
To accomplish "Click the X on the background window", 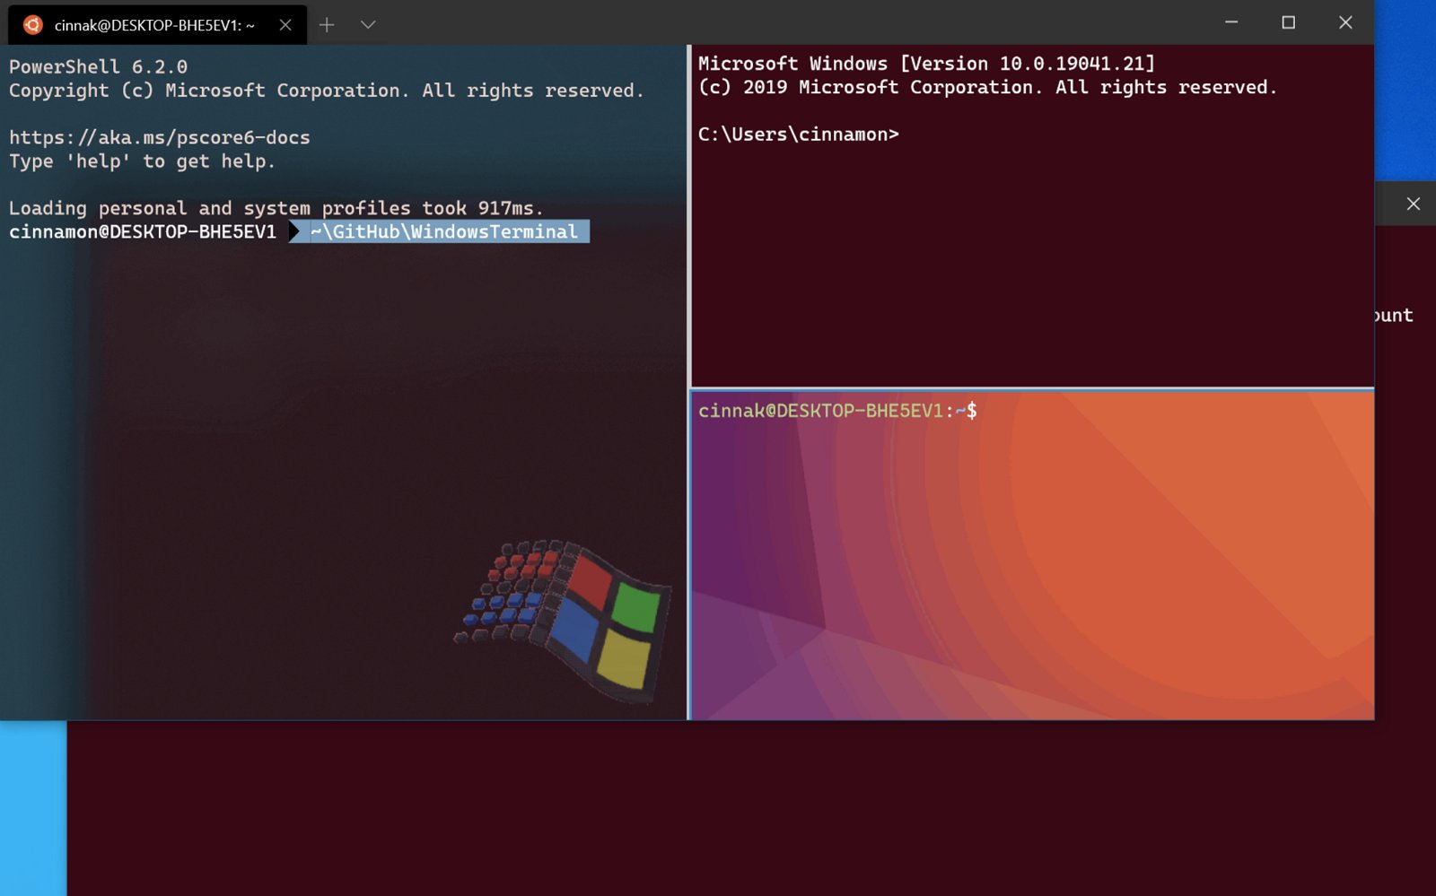I will [1413, 204].
